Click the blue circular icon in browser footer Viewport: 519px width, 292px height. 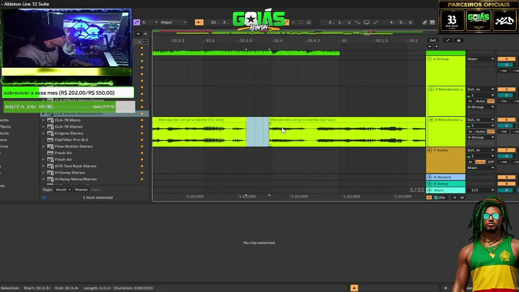(x=44, y=198)
